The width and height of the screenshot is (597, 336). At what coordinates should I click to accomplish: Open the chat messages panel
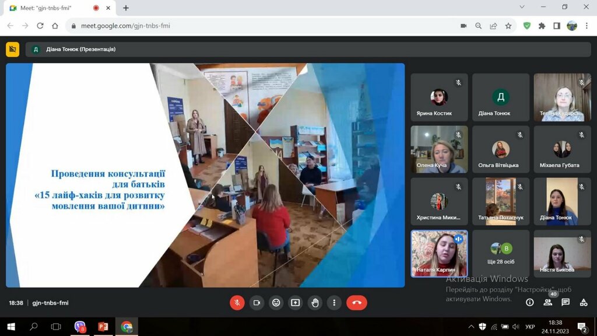tap(566, 302)
